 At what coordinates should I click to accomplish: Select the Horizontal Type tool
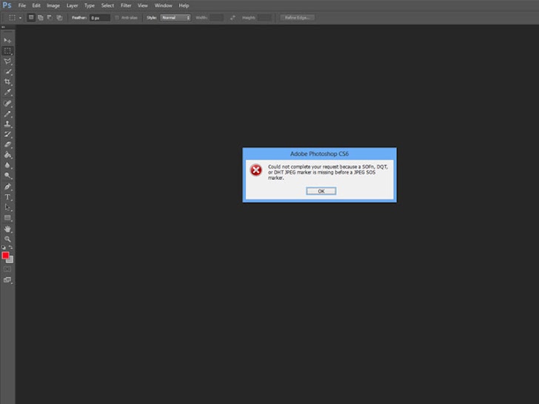(7, 197)
